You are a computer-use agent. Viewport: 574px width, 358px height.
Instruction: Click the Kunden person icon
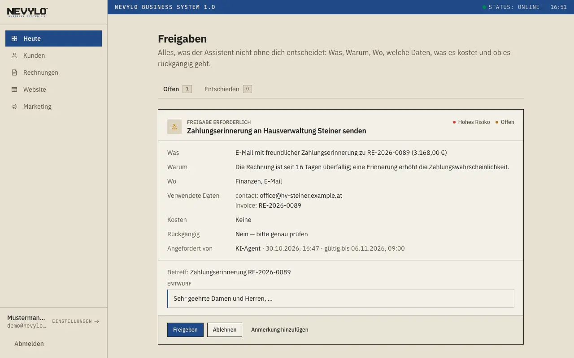(x=14, y=55)
